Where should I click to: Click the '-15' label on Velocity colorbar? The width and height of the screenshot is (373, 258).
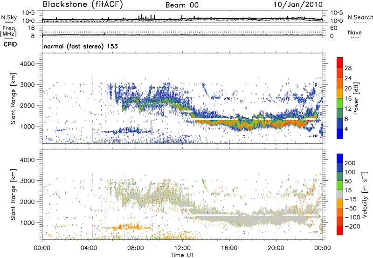(351, 199)
